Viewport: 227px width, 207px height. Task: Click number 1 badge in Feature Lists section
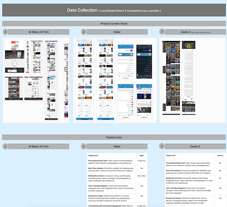point(5,146)
